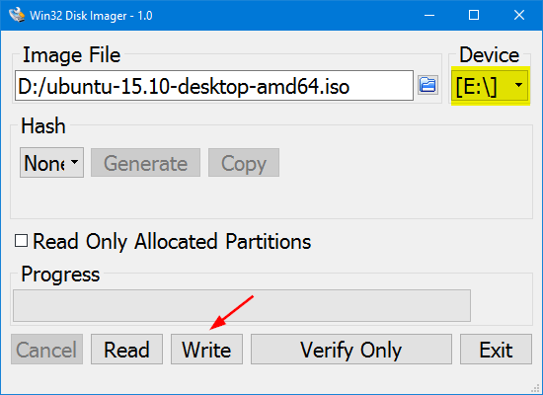Click the Write button
The width and height of the screenshot is (543, 395).
pos(206,349)
